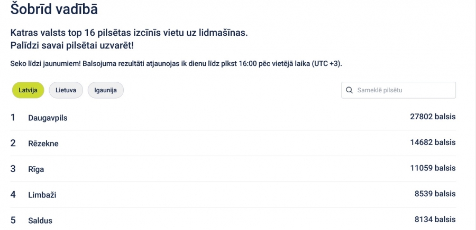Click rank number 3 in the list
476x230 pixels.
pyautogui.click(x=13, y=169)
